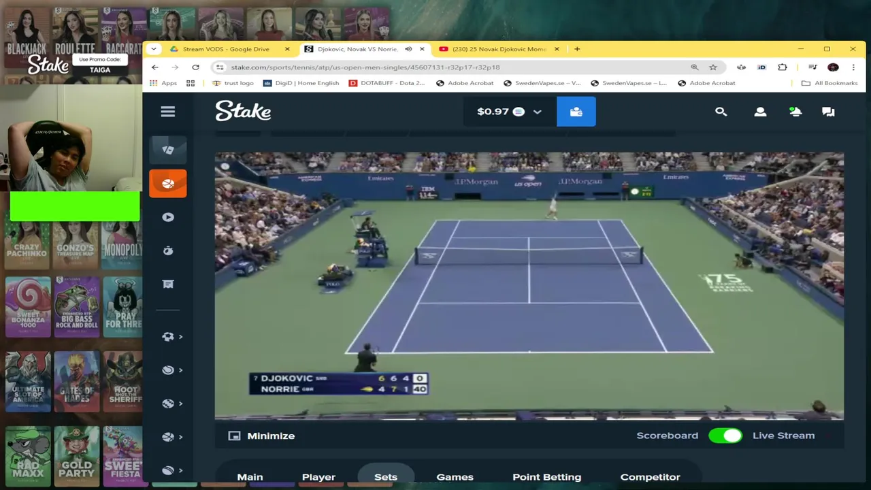
Task: Toggle the Scoreboard / Live Stream switch
Action: pos(725,436)
